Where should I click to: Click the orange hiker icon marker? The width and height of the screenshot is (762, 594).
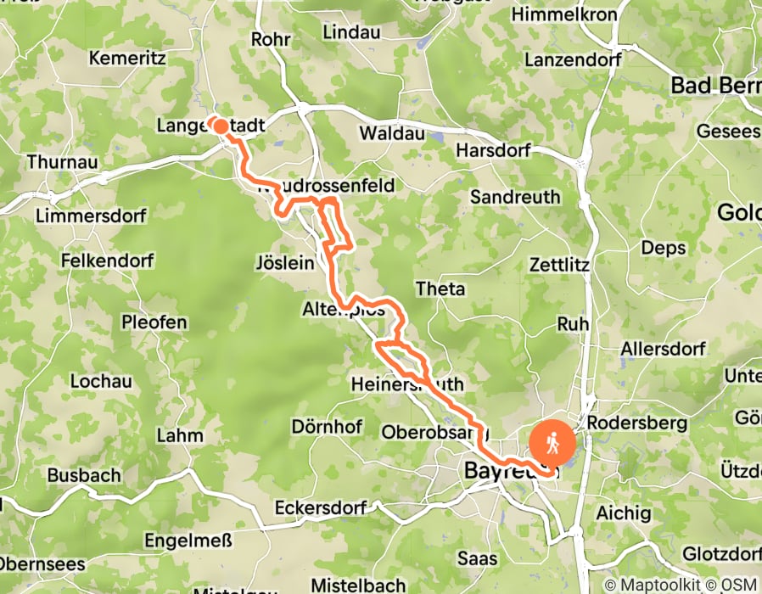[x=552, y=443]
